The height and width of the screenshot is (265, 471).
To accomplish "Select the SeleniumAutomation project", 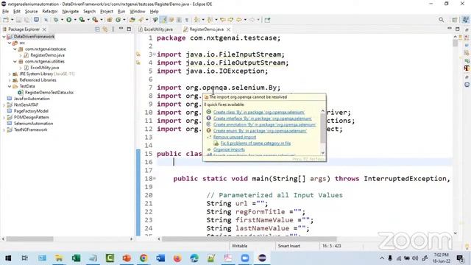I will click(33, 124).
